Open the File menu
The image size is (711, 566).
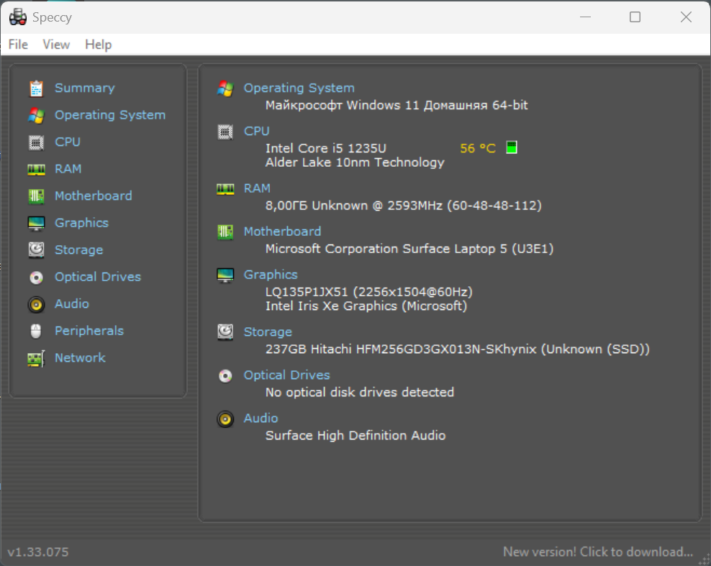click(18, 45)
